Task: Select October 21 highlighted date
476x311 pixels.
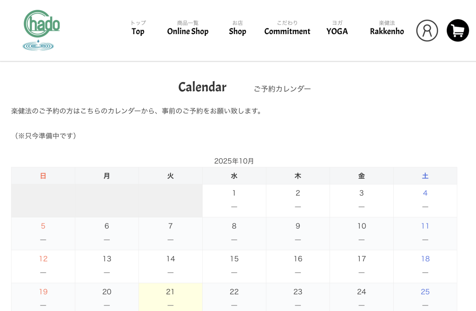Action: (x=170, y=297)
